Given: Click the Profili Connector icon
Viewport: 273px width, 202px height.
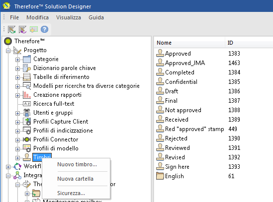Looking at the screenshot, I should [x=27, y=139].
